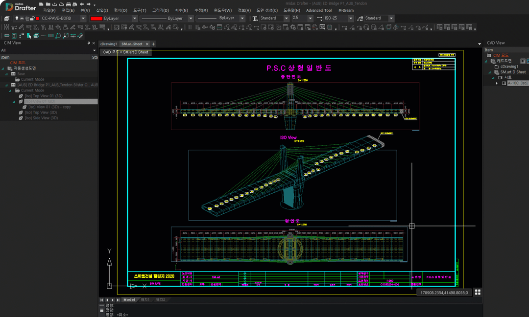The height and width of the screenshot is (317, 529).
Task: Click the stretch tool icon in bottom toolbar row
Action: click(73, 35)
